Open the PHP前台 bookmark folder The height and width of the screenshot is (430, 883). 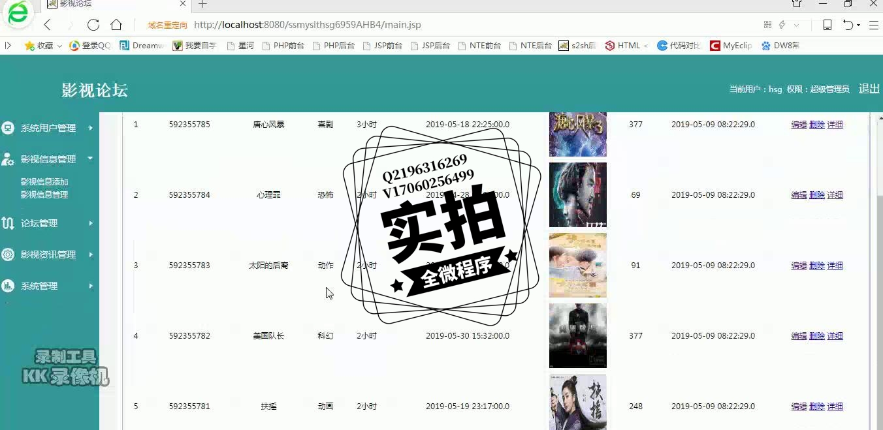(283, 46)
